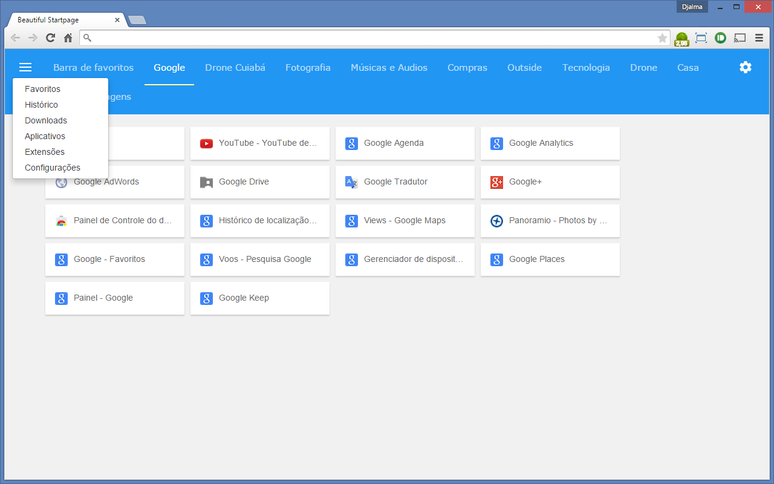The height and width of the screenshot is (484, 774).
Task: Click the Djalma profile button
Action: 692,7
